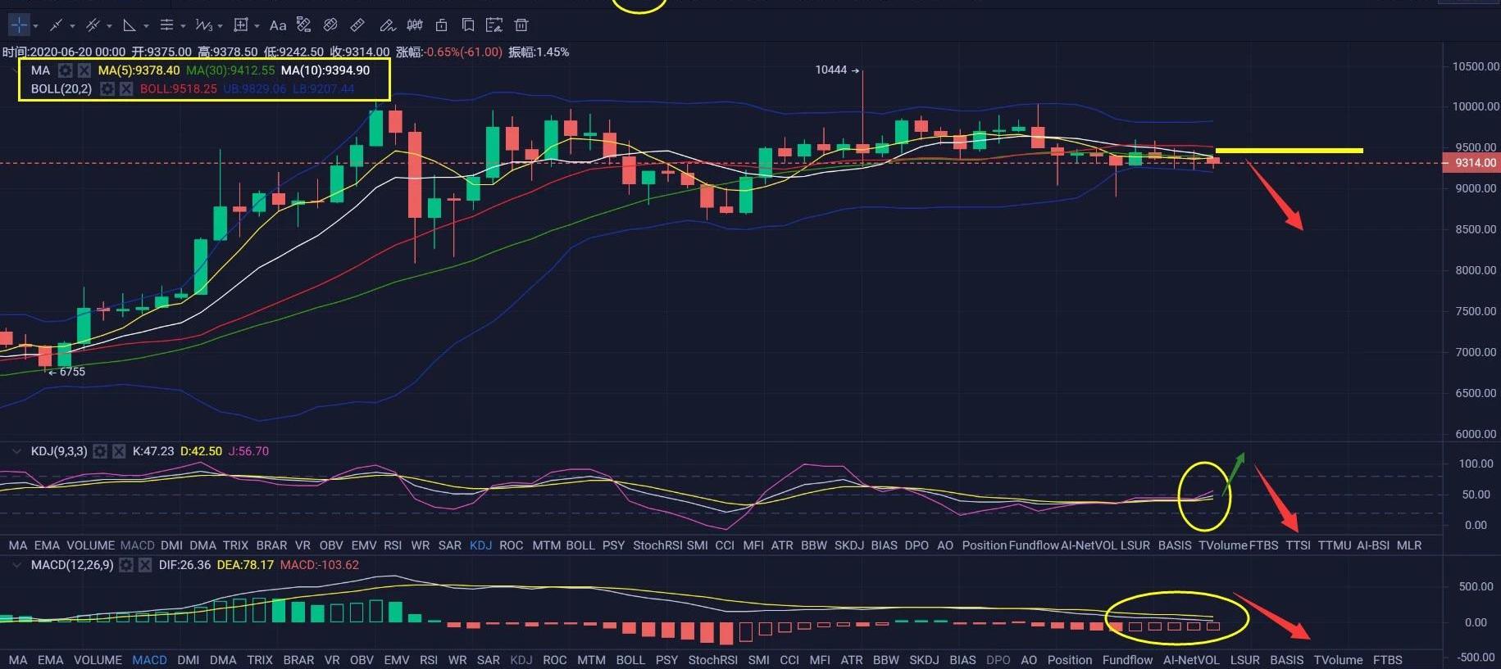Open MA indicator settings gear
The image size is (1501, 669).
(x=66, y=71)
